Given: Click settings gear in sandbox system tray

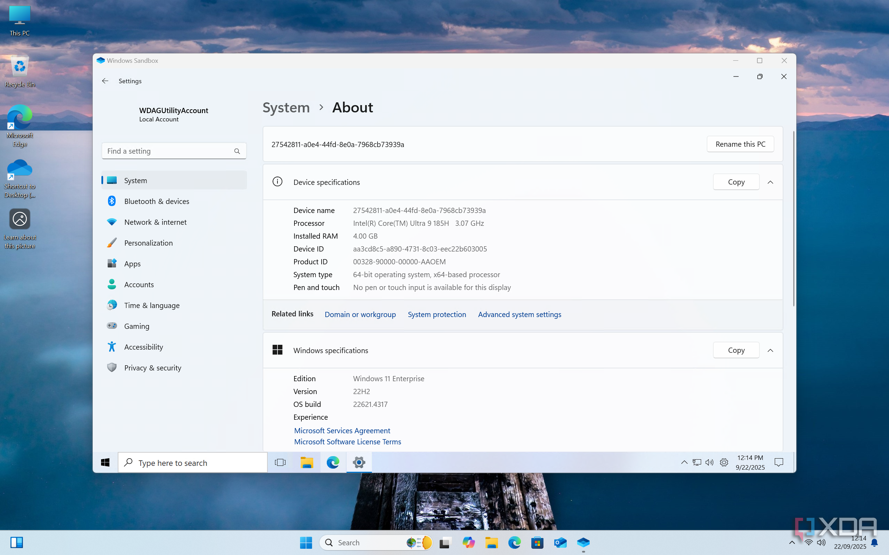Looking at the screenshot, I should [x=724, y=462].
